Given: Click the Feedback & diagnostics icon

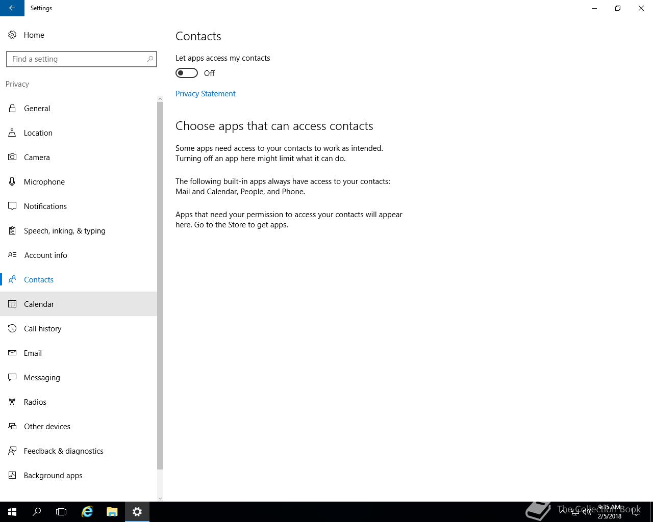Looking at the screenshot, I should 12,451.
